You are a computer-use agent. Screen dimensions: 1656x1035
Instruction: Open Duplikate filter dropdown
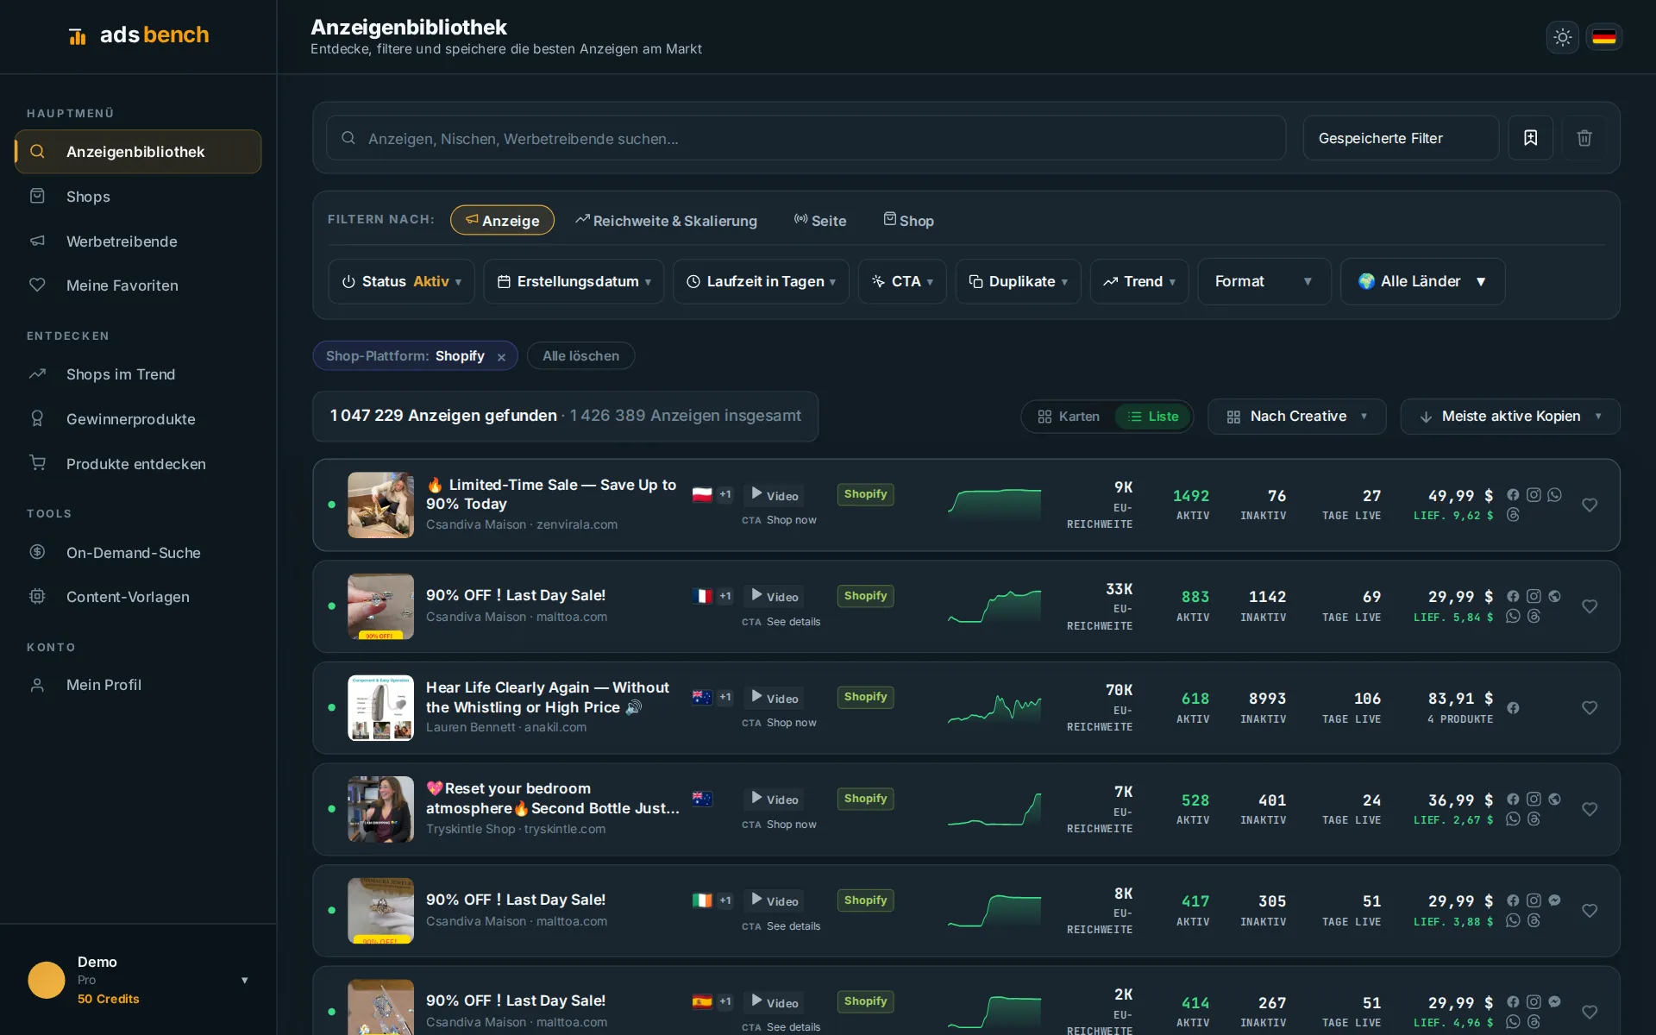click(x=1018, y=281)
